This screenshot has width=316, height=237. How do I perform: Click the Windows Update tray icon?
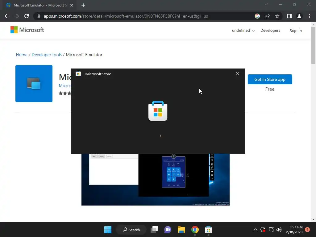pos(263,230)
